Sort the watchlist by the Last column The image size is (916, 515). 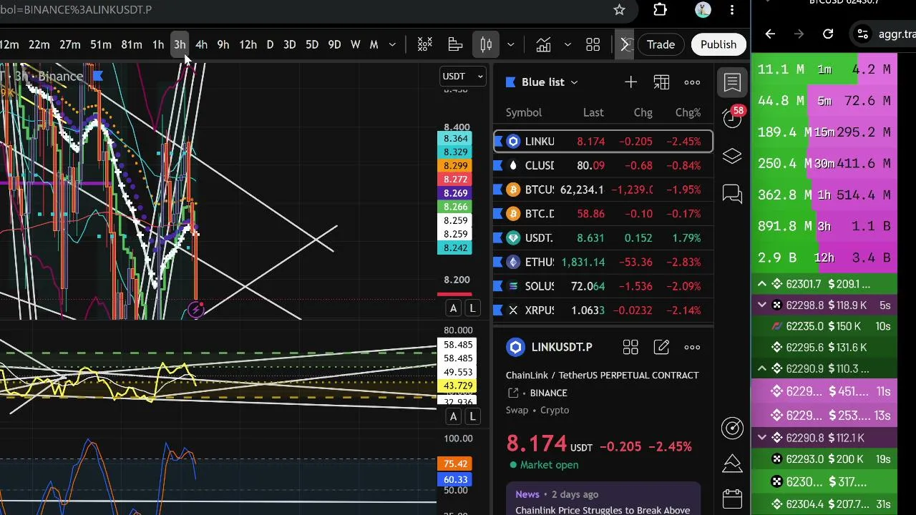(593, 112)
